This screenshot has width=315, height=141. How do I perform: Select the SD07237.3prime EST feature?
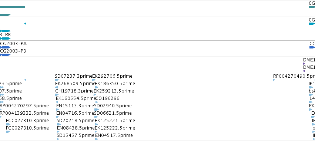point(57,80)
